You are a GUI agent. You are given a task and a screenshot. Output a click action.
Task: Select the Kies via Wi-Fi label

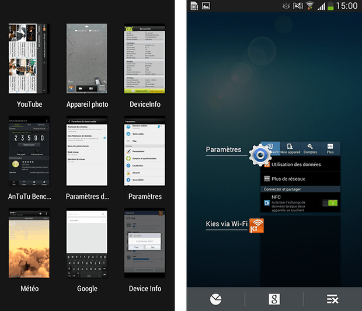pyautogui.click(x=227, y=224)
